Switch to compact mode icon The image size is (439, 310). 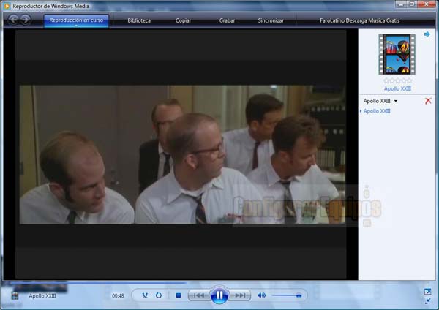(427, 301)
